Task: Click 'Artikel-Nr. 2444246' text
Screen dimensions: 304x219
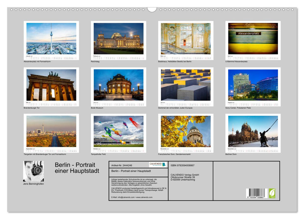Action: (x=121, y=165)
